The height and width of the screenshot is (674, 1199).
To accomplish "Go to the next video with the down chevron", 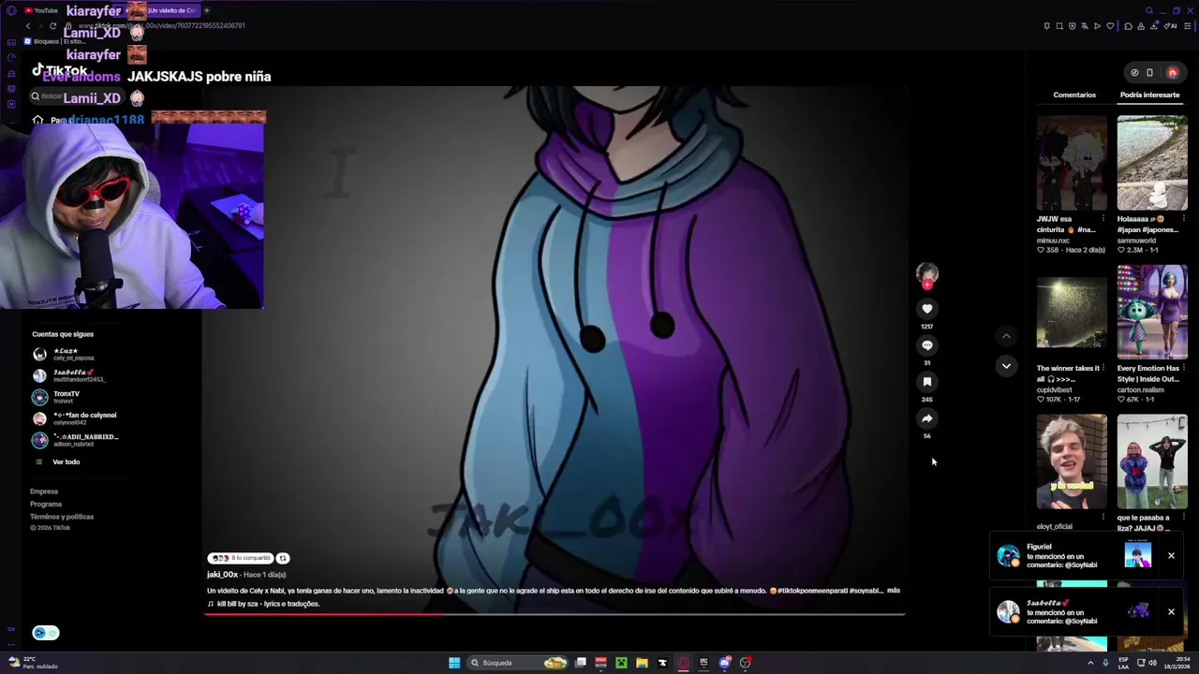I will pos(1006,366).
